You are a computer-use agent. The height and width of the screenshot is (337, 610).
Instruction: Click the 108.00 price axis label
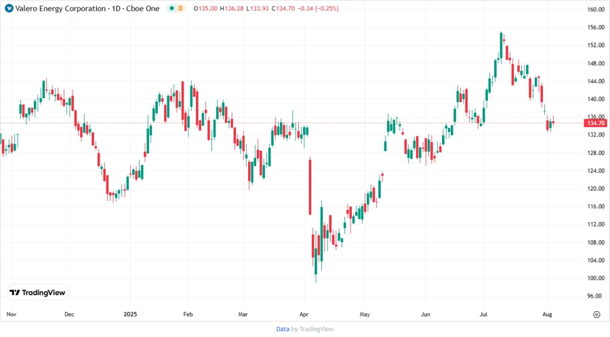(596, 242)
